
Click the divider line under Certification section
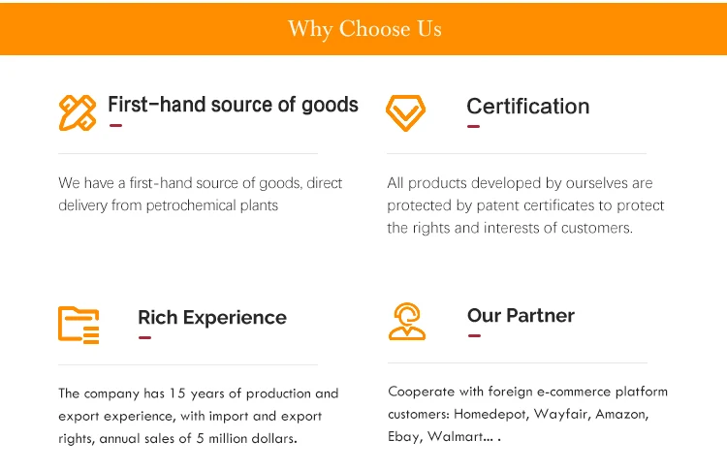click(517, 153)
